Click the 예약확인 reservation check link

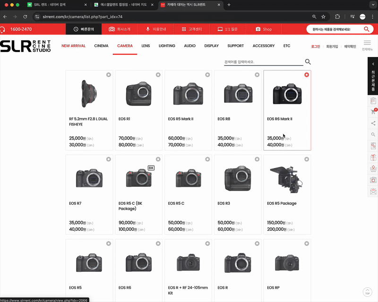click(x=350, y=47)
